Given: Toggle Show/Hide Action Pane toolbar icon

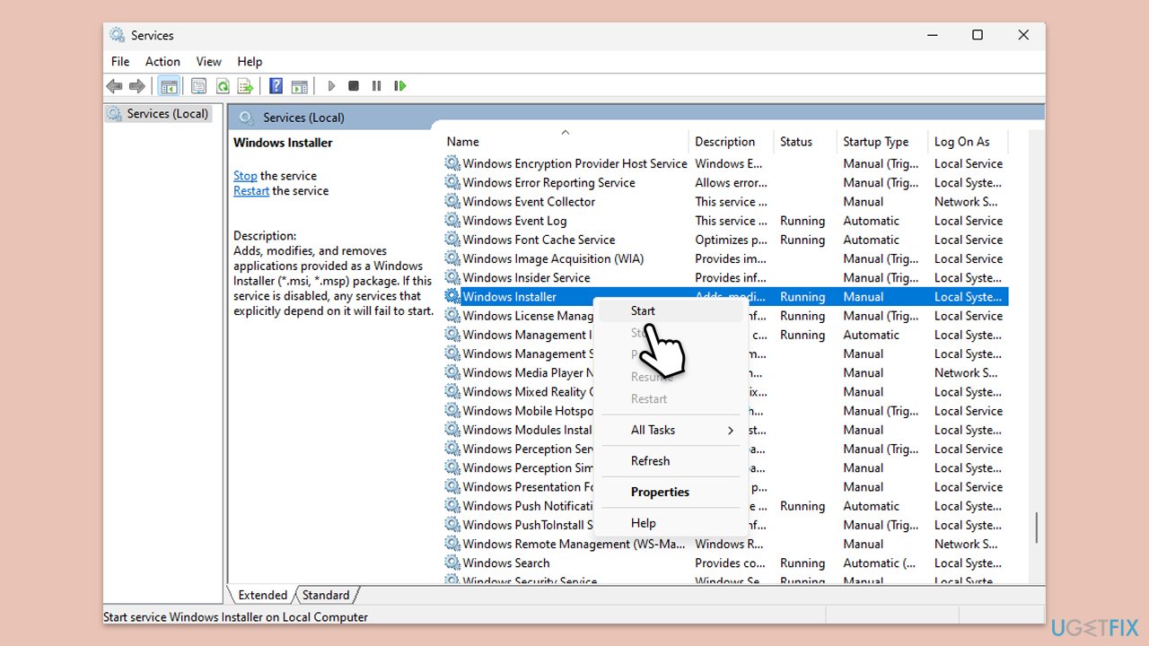Looking at the screenshot, I should click(300, 86).
